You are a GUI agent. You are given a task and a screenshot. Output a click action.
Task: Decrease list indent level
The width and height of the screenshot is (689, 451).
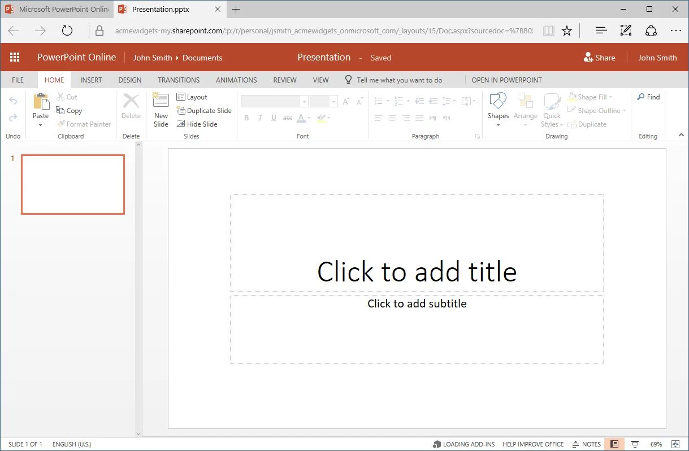[419, 101]
